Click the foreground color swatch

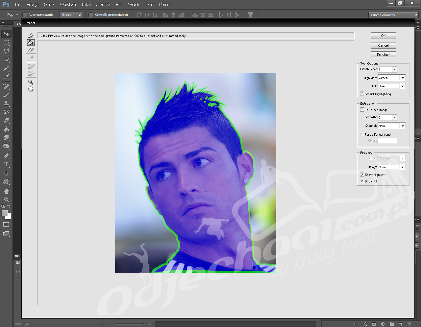(x=5, y=213)
